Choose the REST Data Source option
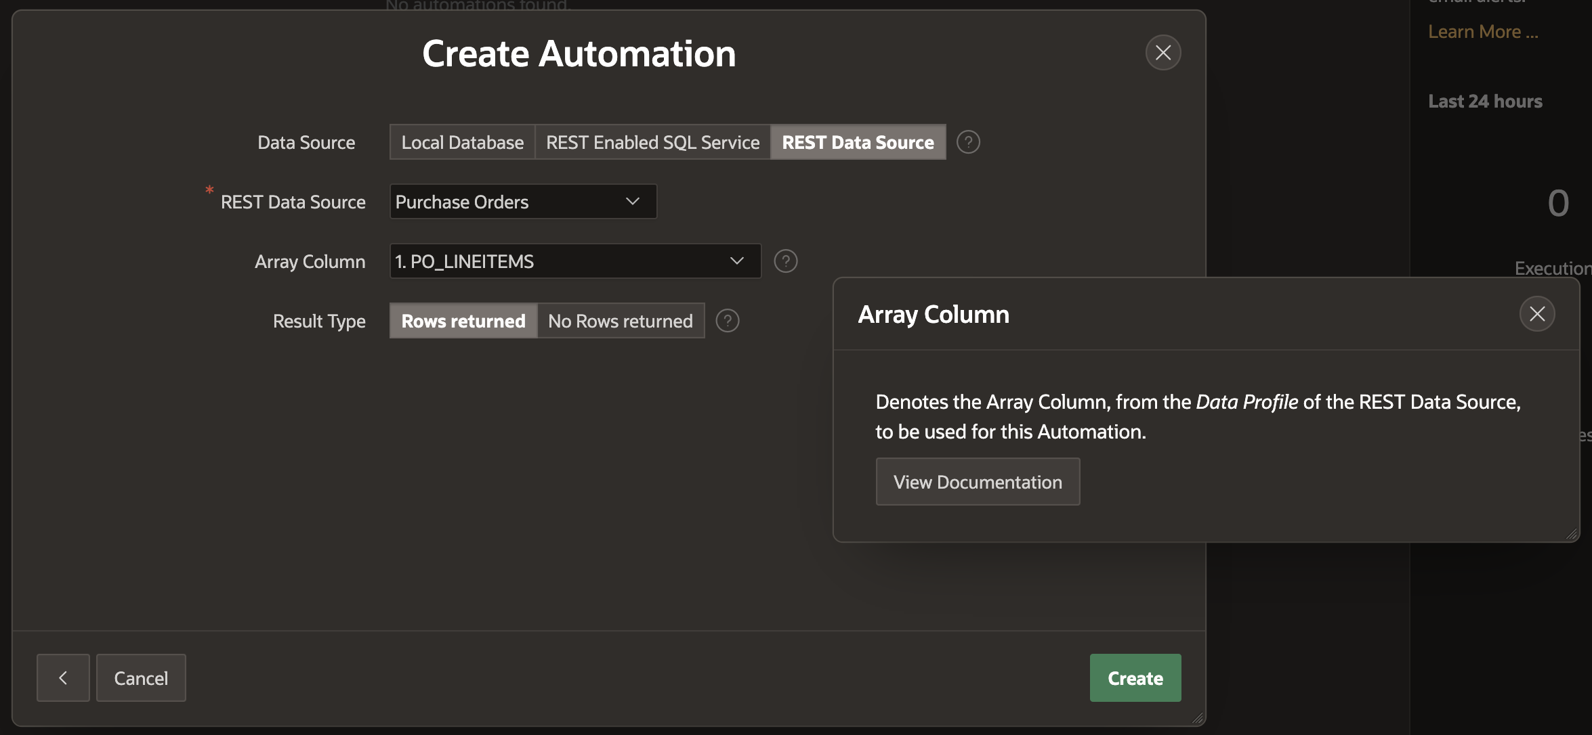Viewport: 1592px width, 735px height. click(858, 142)
